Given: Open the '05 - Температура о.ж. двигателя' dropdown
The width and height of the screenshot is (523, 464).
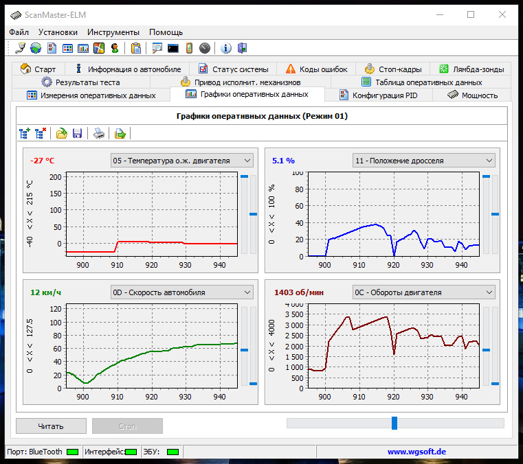Looking at the screenshot, I should tap(182, 161).
